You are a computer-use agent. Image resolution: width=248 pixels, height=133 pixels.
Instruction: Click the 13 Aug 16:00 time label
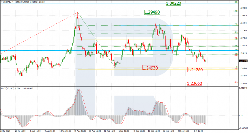pos(65,131)
